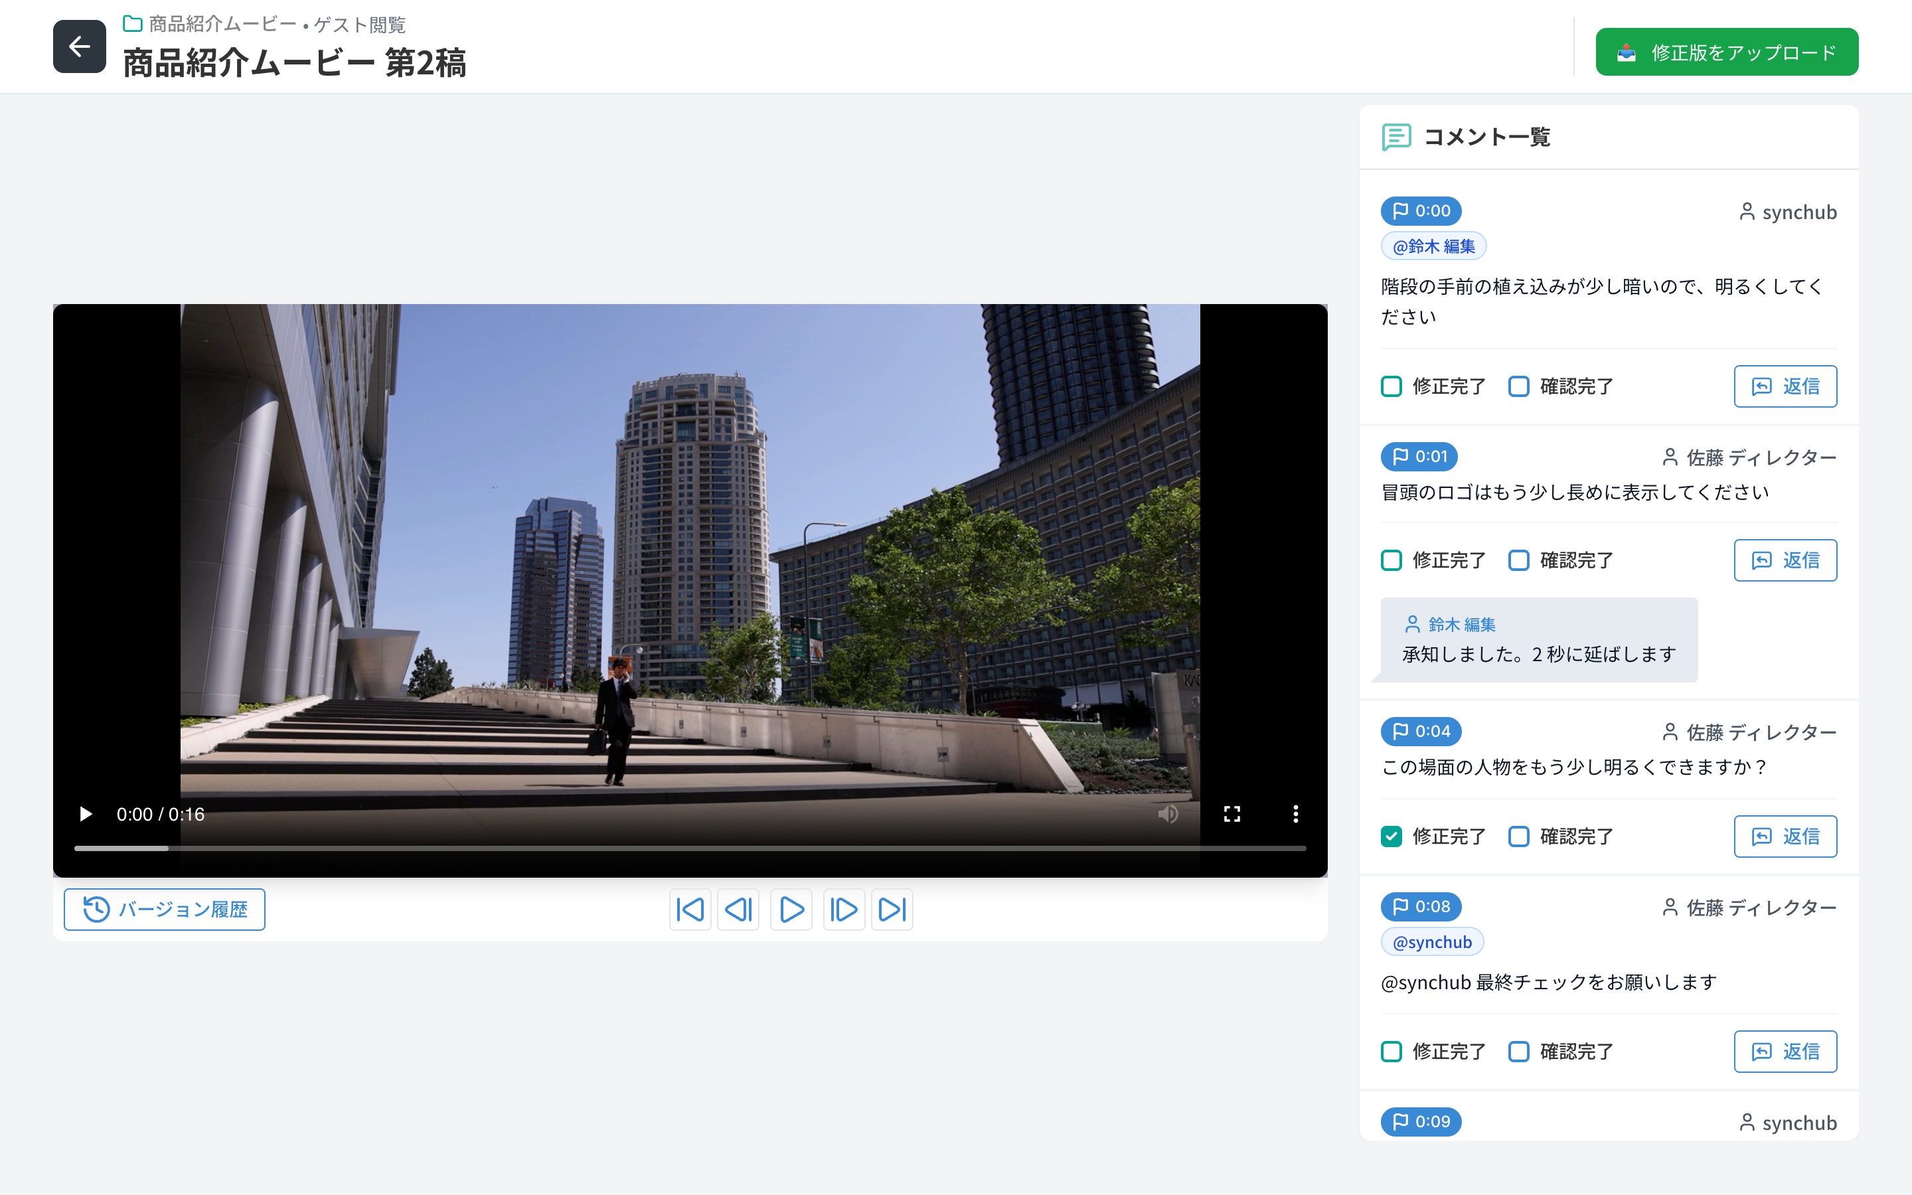1912x1195 pixels.
Task: Check 確認完了 on the 0:04 comment
Action: [1518, 836]
